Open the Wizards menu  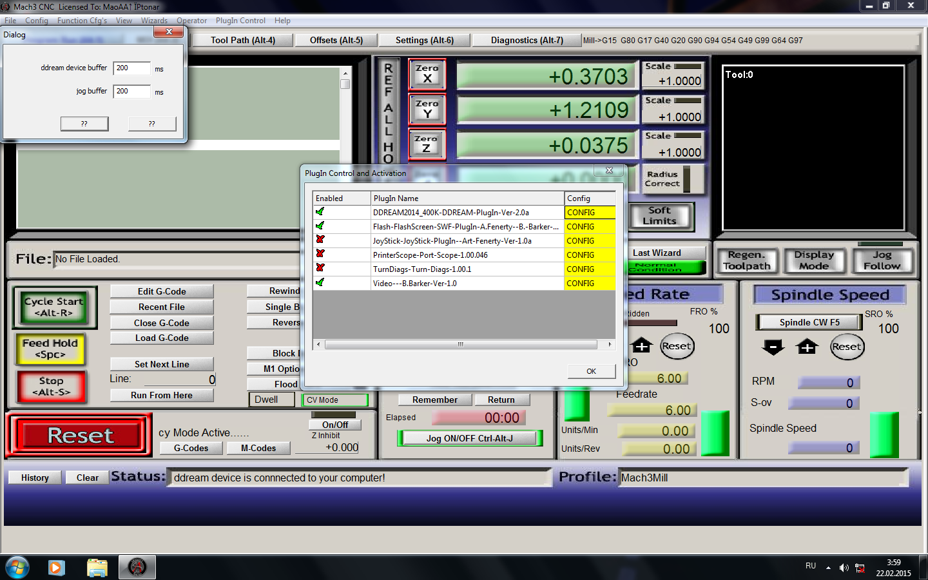154,21
